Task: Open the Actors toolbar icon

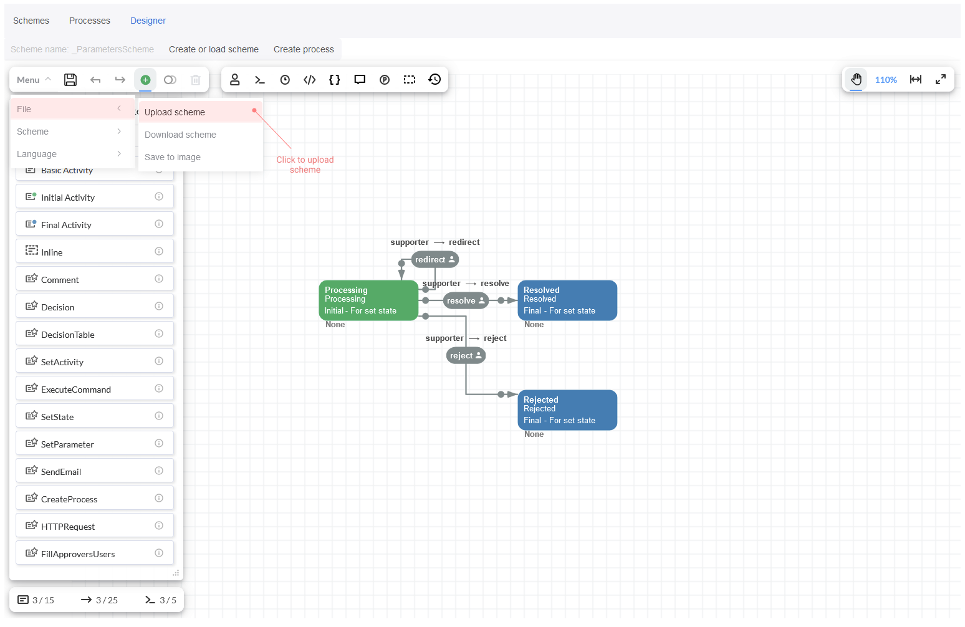Action: point(235,80)
